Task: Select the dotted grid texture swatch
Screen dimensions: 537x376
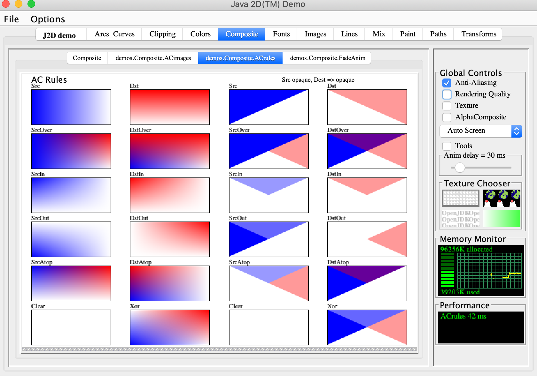Action: [460, 198]
